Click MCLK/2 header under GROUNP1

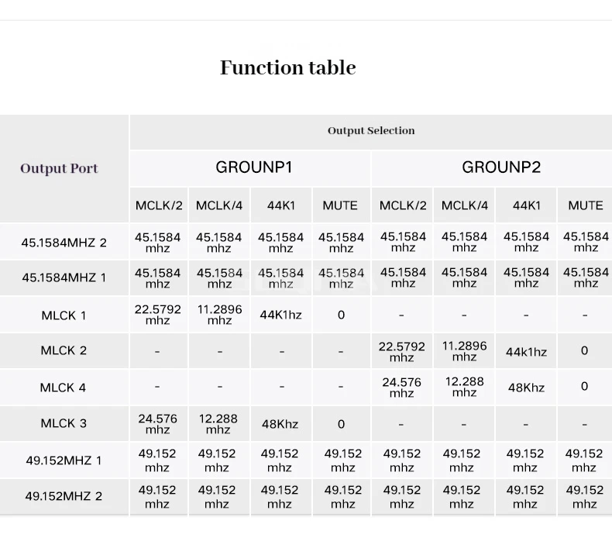tap(159, 205)
